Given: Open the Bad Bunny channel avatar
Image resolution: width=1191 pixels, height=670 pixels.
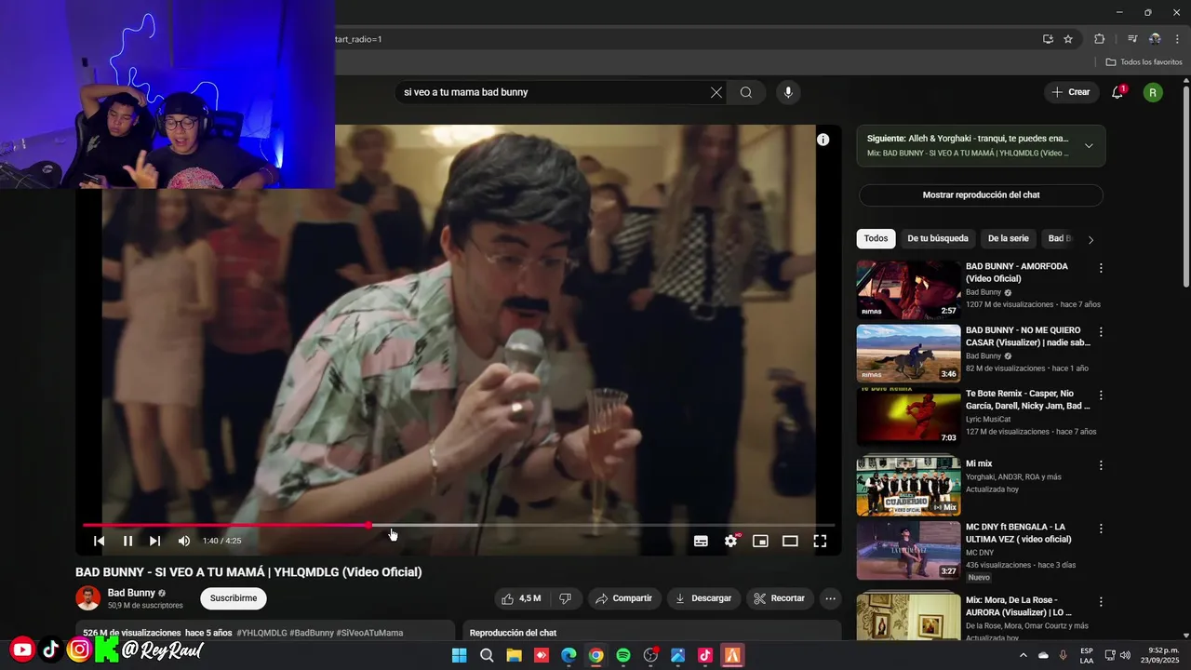Looking at the screenshot, I should coord(88,598).
